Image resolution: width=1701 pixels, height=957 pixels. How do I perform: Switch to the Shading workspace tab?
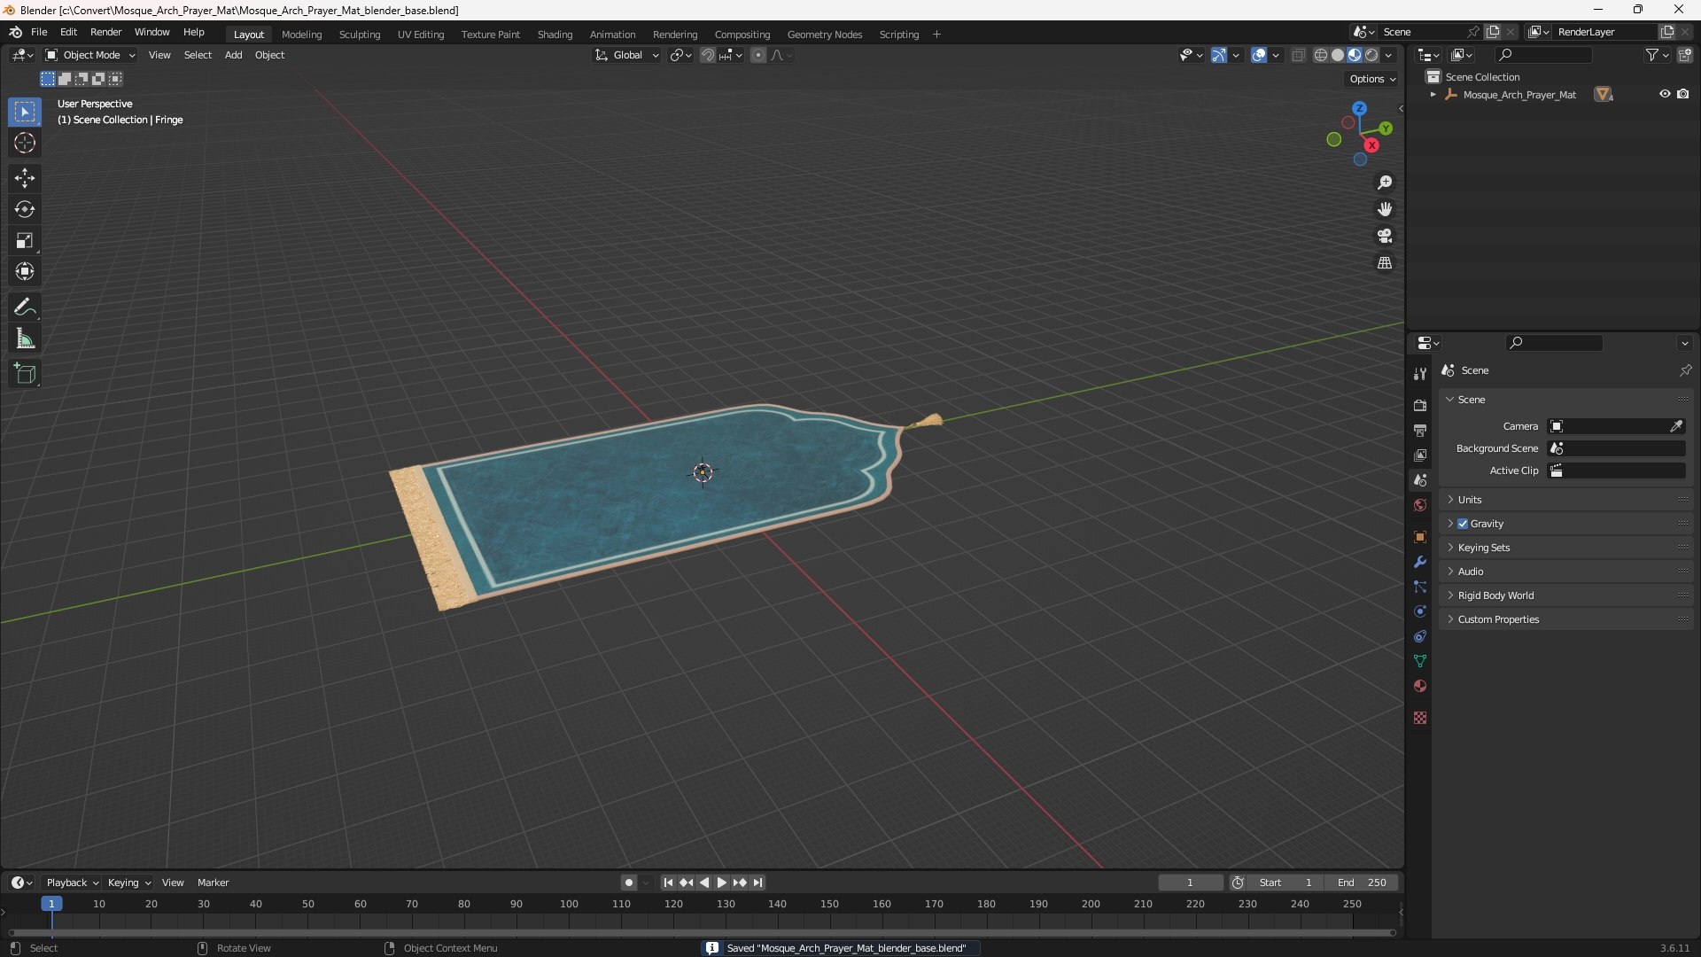(555, 35)
